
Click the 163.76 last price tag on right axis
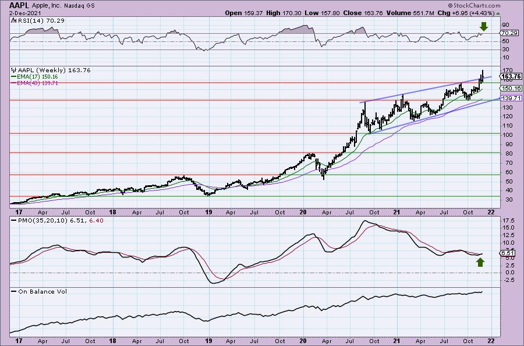pos(511,76)
